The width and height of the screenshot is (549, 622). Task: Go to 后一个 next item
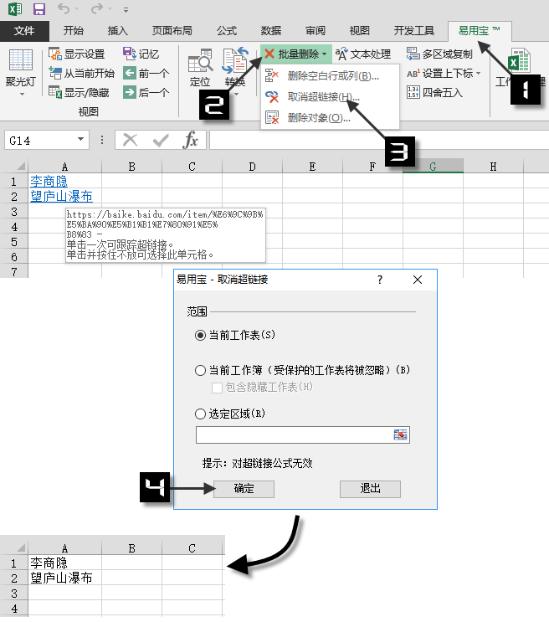pyautogui.click(x=146, y=92)
